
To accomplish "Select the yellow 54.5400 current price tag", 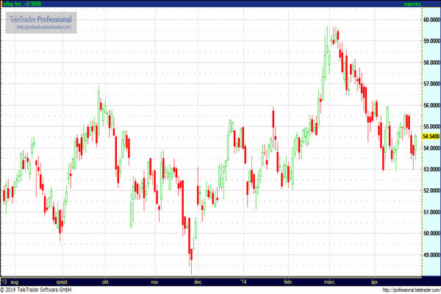I will point(431,137).
